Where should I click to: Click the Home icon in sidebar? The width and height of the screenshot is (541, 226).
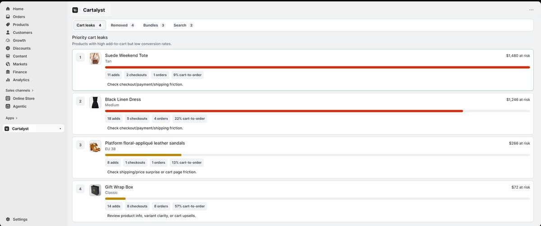(8, 9)
